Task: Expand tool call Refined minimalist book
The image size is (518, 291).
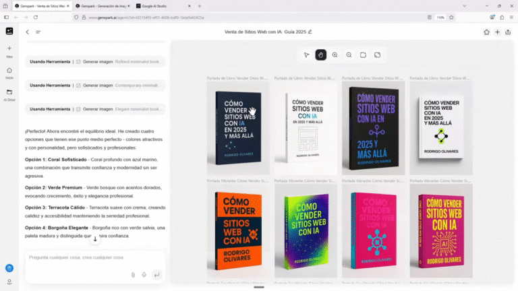Action: point(95,62)
